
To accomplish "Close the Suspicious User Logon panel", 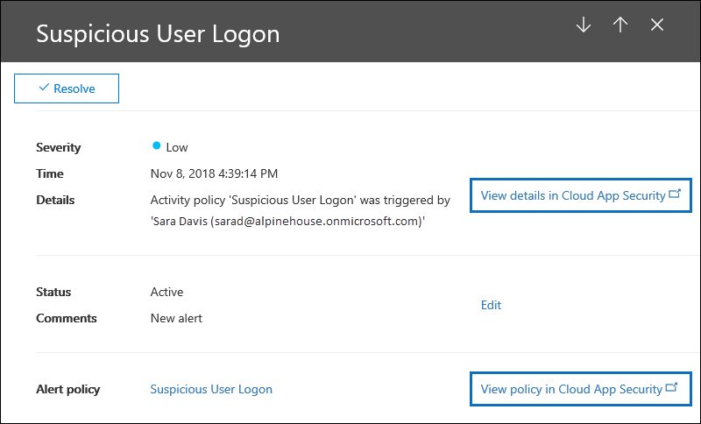I will 656,25.
